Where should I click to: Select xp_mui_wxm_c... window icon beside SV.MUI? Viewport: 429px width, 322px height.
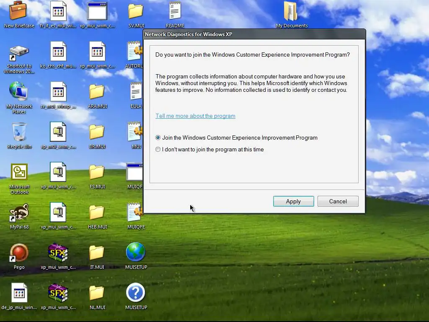pos(97,11)
